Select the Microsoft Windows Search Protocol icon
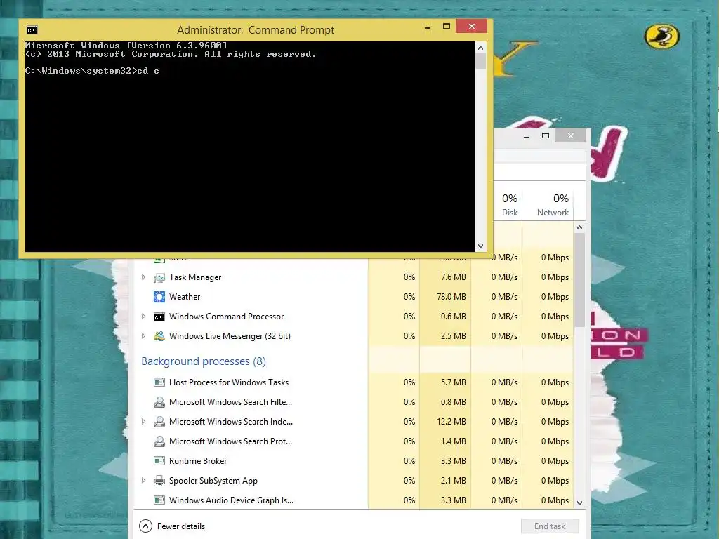The height and width of the screenshot is (539, 719). [x=159, y=441]
